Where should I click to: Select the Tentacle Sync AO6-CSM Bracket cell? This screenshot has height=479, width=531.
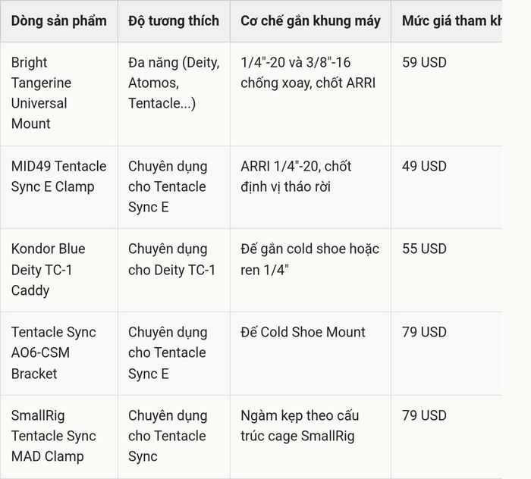pyautogui.click(x=59, y=353)
